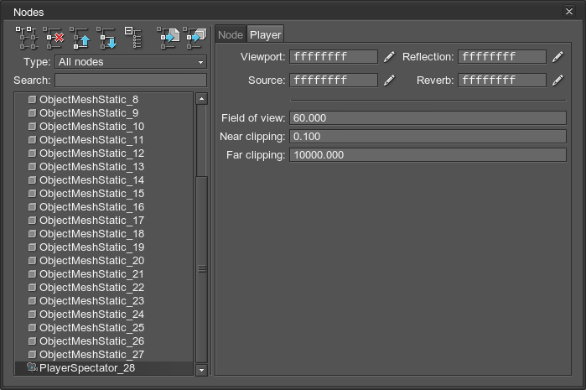Click the Far clipping value field
586x390 pixels.
tap(428, 155)
